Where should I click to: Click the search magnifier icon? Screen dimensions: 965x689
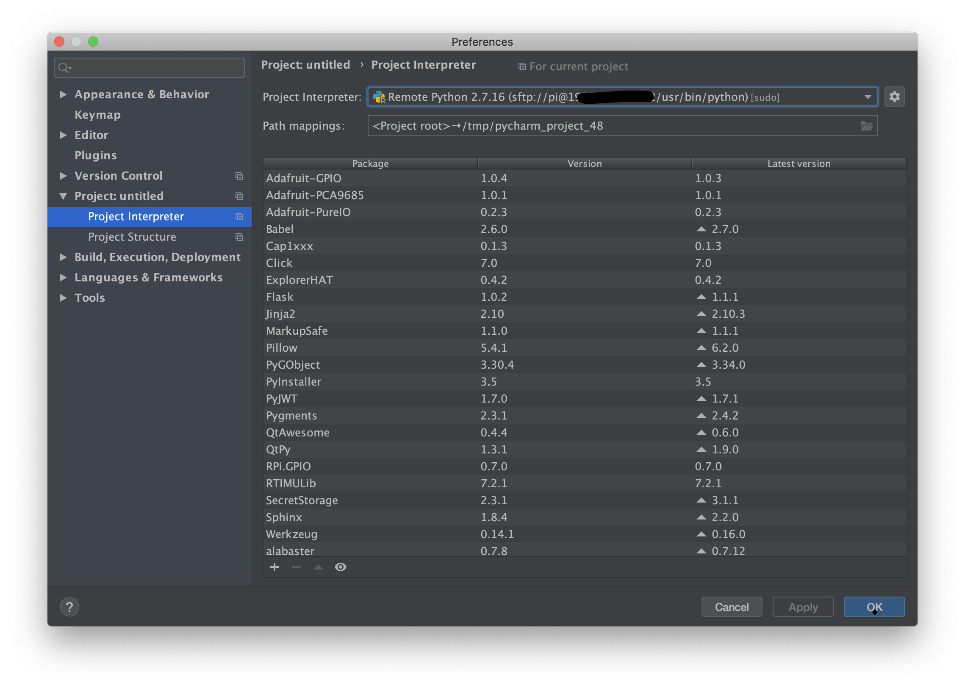[x=64, y=68]
